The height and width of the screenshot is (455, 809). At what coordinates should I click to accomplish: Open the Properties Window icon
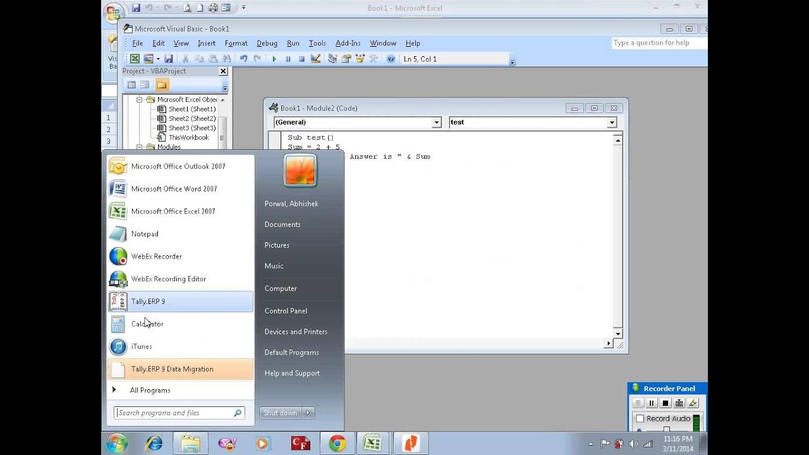346,59
